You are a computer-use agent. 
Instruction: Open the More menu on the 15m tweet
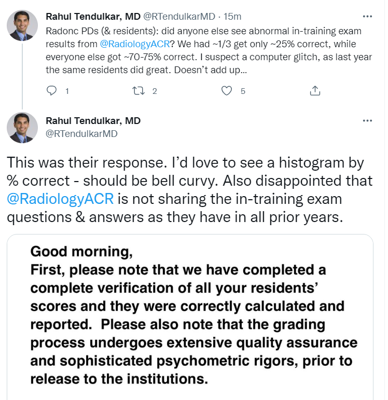tap(367, 17)
